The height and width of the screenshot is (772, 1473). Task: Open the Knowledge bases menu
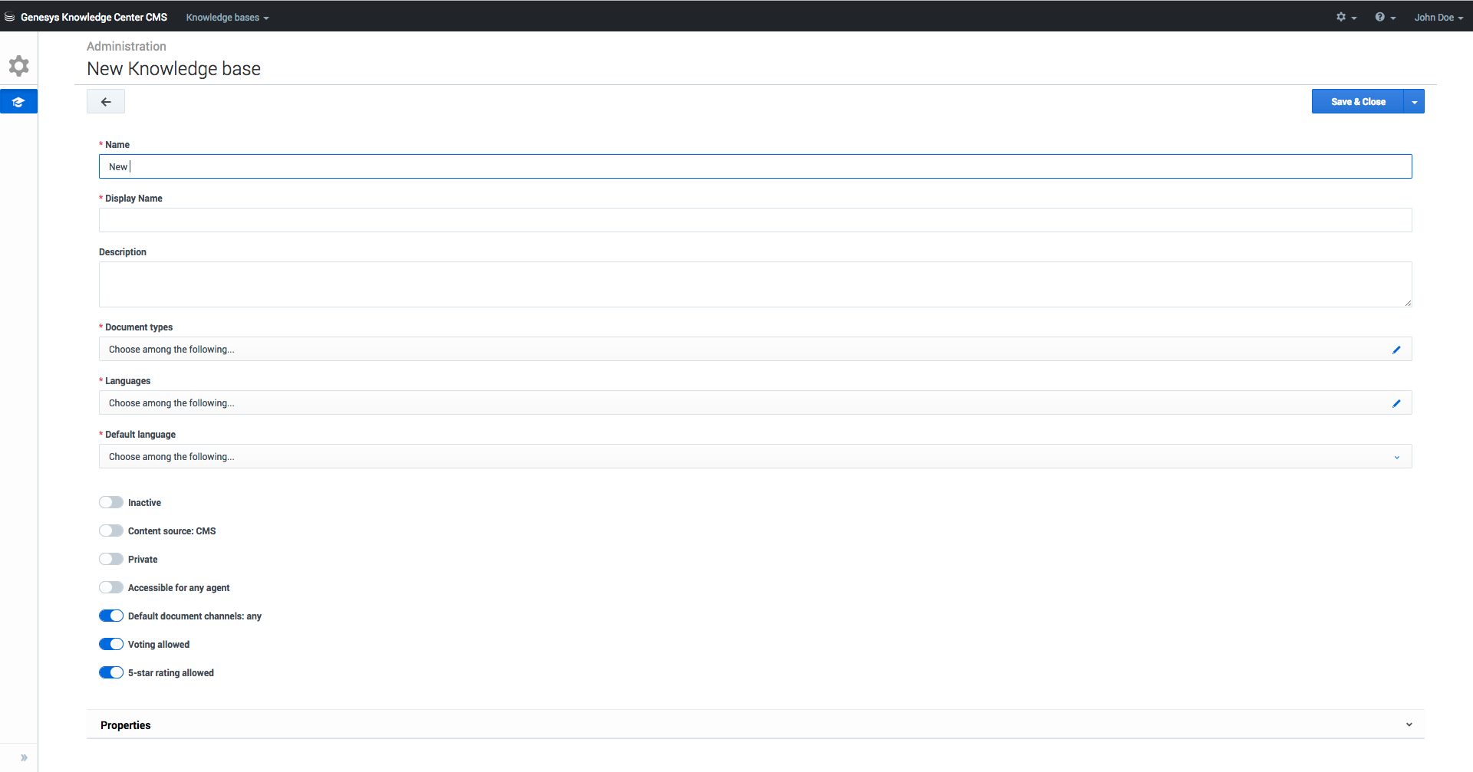tap(227, 17)
